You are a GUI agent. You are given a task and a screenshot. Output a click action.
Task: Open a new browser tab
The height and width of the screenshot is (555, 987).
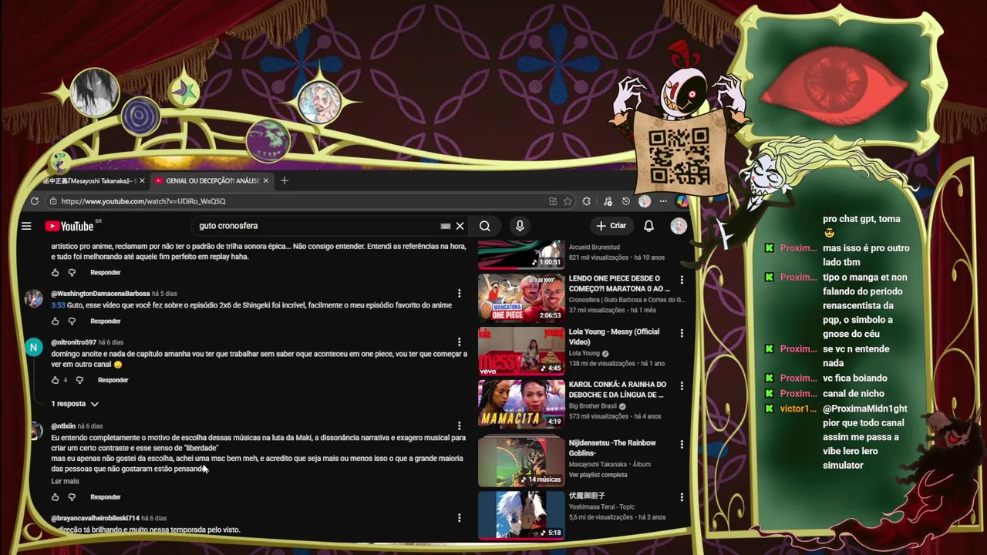(285, 180)
